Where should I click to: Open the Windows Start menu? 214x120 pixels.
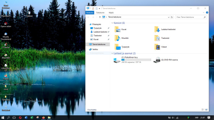tap(3, 117)
